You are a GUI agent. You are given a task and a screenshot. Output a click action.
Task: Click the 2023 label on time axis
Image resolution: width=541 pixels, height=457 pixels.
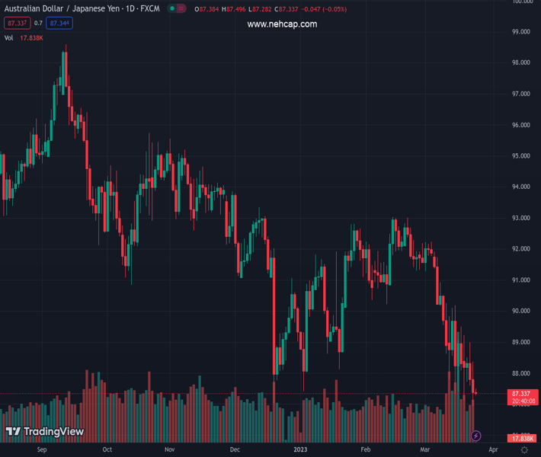(x=302, y=450)
